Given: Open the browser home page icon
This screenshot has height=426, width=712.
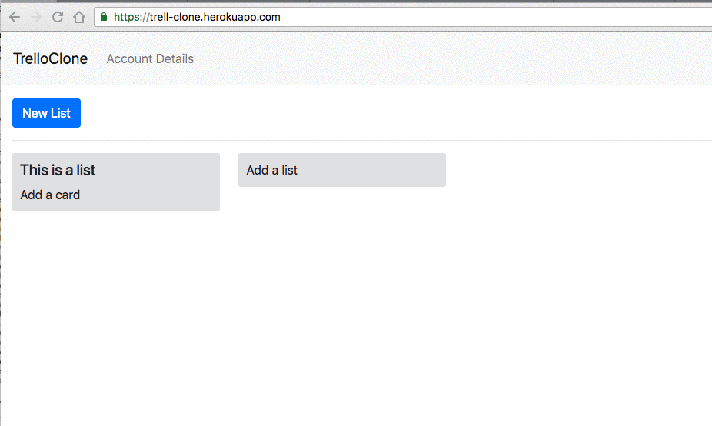Looking at the screenshot, I should pos(79,17).
